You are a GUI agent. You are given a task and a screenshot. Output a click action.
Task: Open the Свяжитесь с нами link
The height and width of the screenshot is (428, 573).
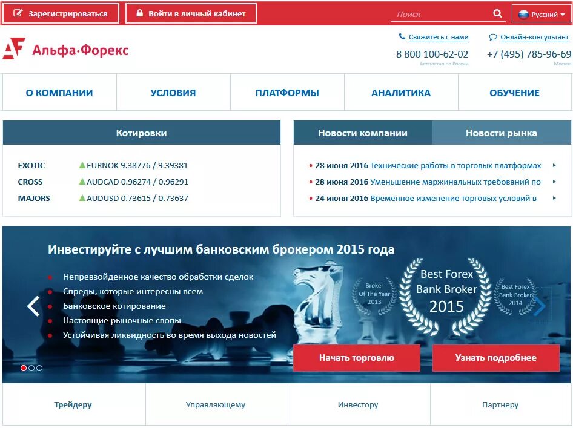439,37
